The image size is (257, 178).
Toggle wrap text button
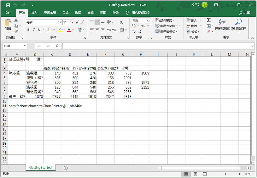(x=122, y=22)
